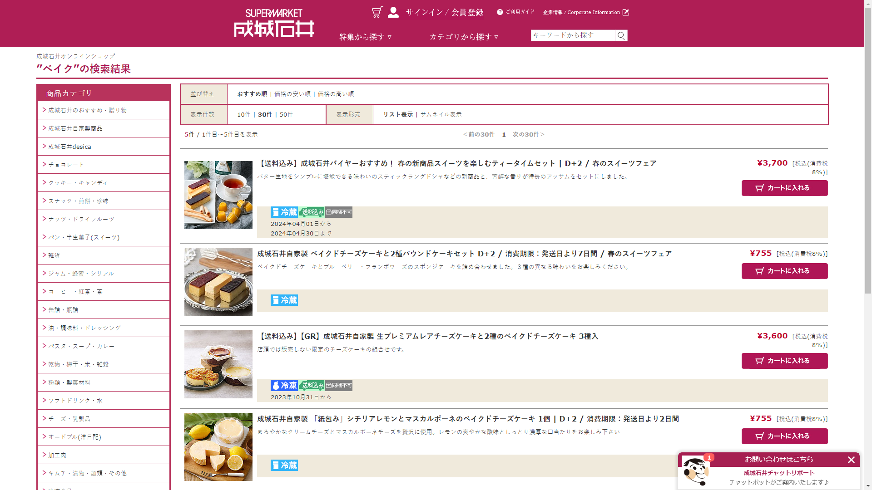The height and width of the screenshot is (490, 872).
Task: Add the ¥3,700 tea time set to cart
Action: pyautogui.click(x=785, y=188)
